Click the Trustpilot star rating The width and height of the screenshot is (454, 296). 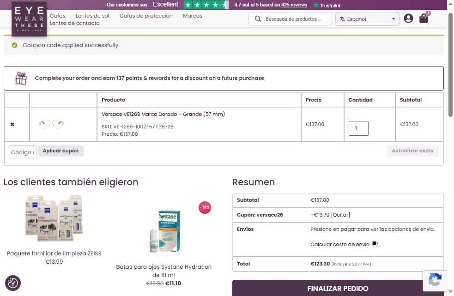(206, 5)
